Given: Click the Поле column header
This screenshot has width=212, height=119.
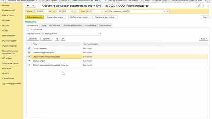Looking at the screenshot, I should pos(35,44).
